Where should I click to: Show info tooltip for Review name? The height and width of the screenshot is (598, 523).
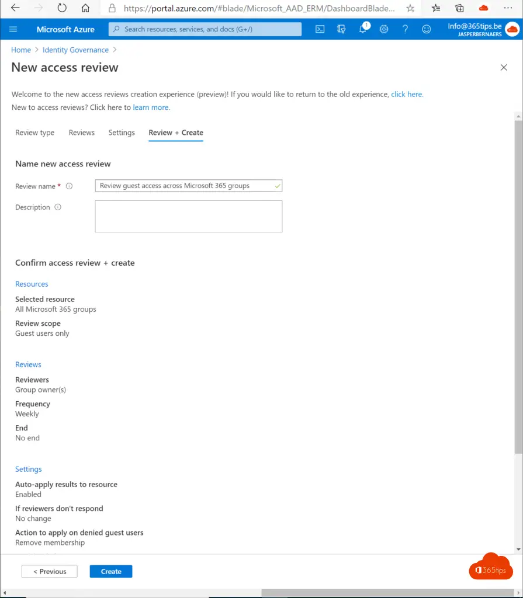point(69,186)
